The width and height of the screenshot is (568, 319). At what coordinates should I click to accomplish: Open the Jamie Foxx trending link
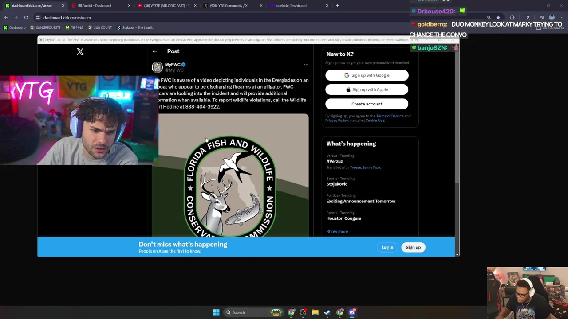tap(372, 167)
